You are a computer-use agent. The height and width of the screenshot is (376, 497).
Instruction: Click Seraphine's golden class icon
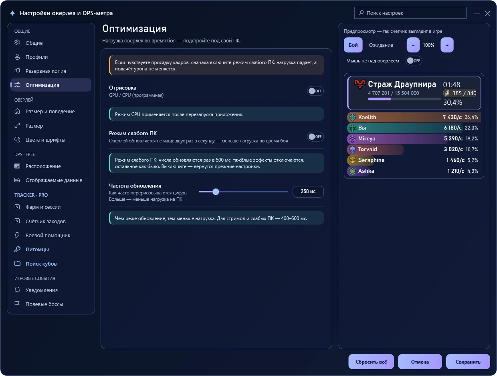pyautogui.click(x=352, y=160)
